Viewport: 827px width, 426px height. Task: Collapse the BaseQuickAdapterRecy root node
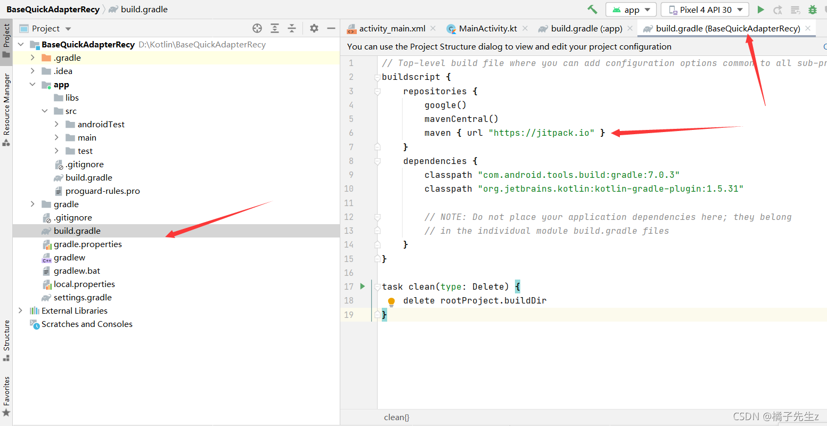(21, 44)
